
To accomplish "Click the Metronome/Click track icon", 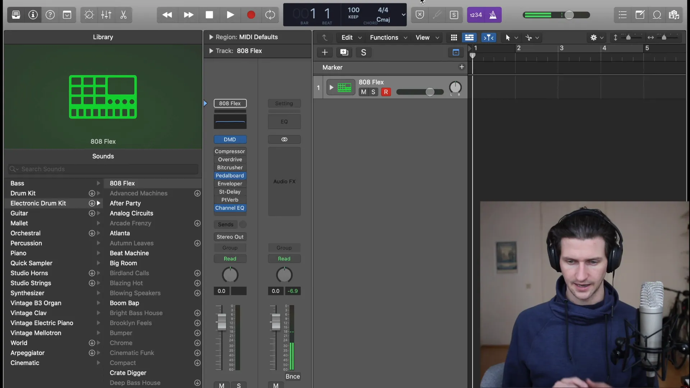I will click(493, 14).
